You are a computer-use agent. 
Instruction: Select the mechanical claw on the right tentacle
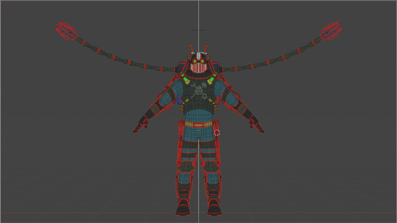tap(331, 31)
